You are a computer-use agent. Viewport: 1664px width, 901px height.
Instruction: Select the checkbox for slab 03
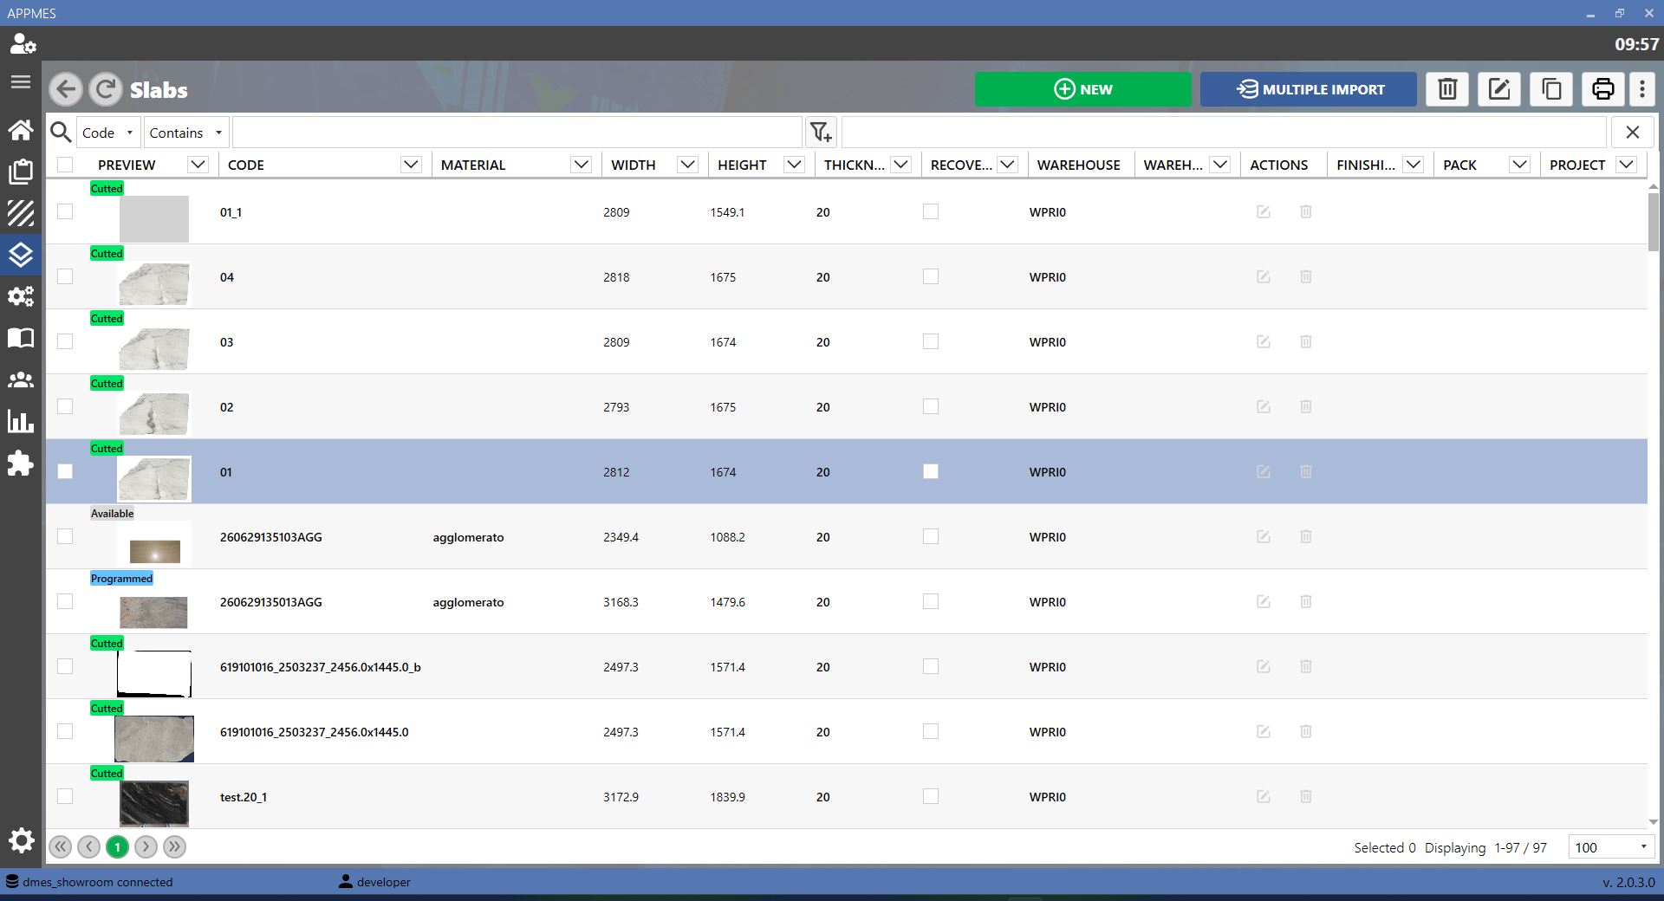[x=65, y=341]
